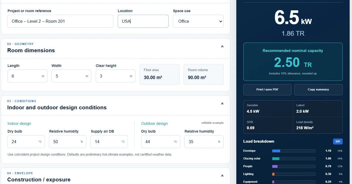Click the 04 · ENVELOPE section label
This screenshot has width=352, height=184.
[20, 173]
